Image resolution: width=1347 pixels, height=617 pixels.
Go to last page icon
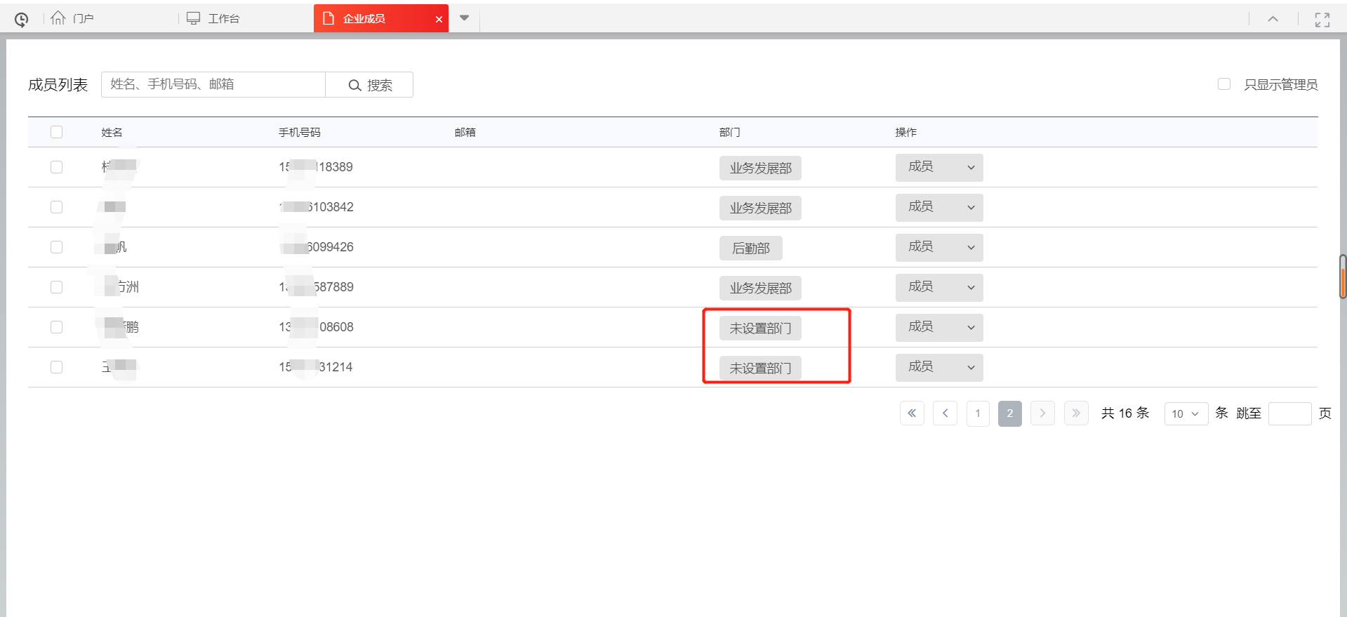(1076, 413)
